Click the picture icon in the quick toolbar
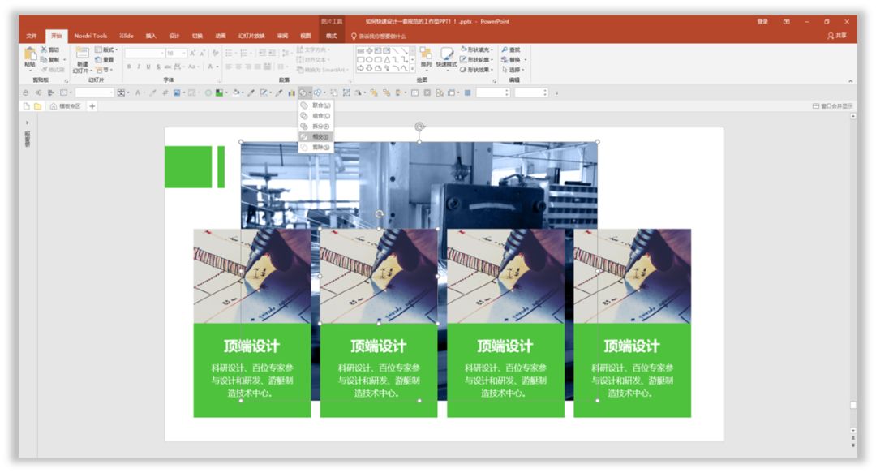This screenshot has width=876, height=473. tap(177, 92)
